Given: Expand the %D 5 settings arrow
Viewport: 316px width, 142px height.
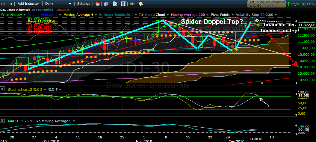Looking at the screenshot, I should pos(60,89).
